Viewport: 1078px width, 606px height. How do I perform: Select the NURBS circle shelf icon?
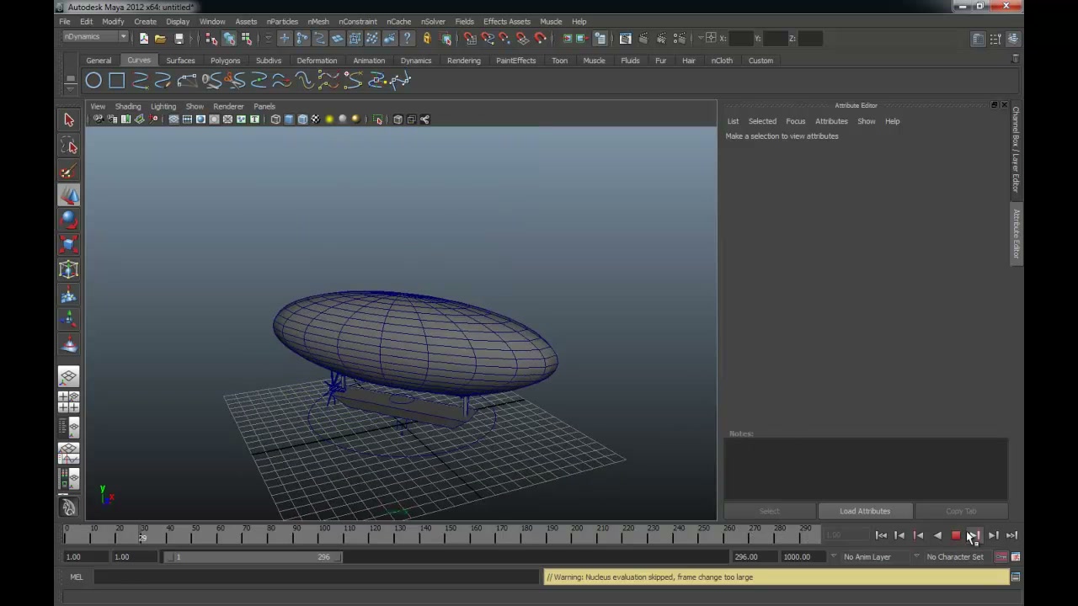pos(93,81)
